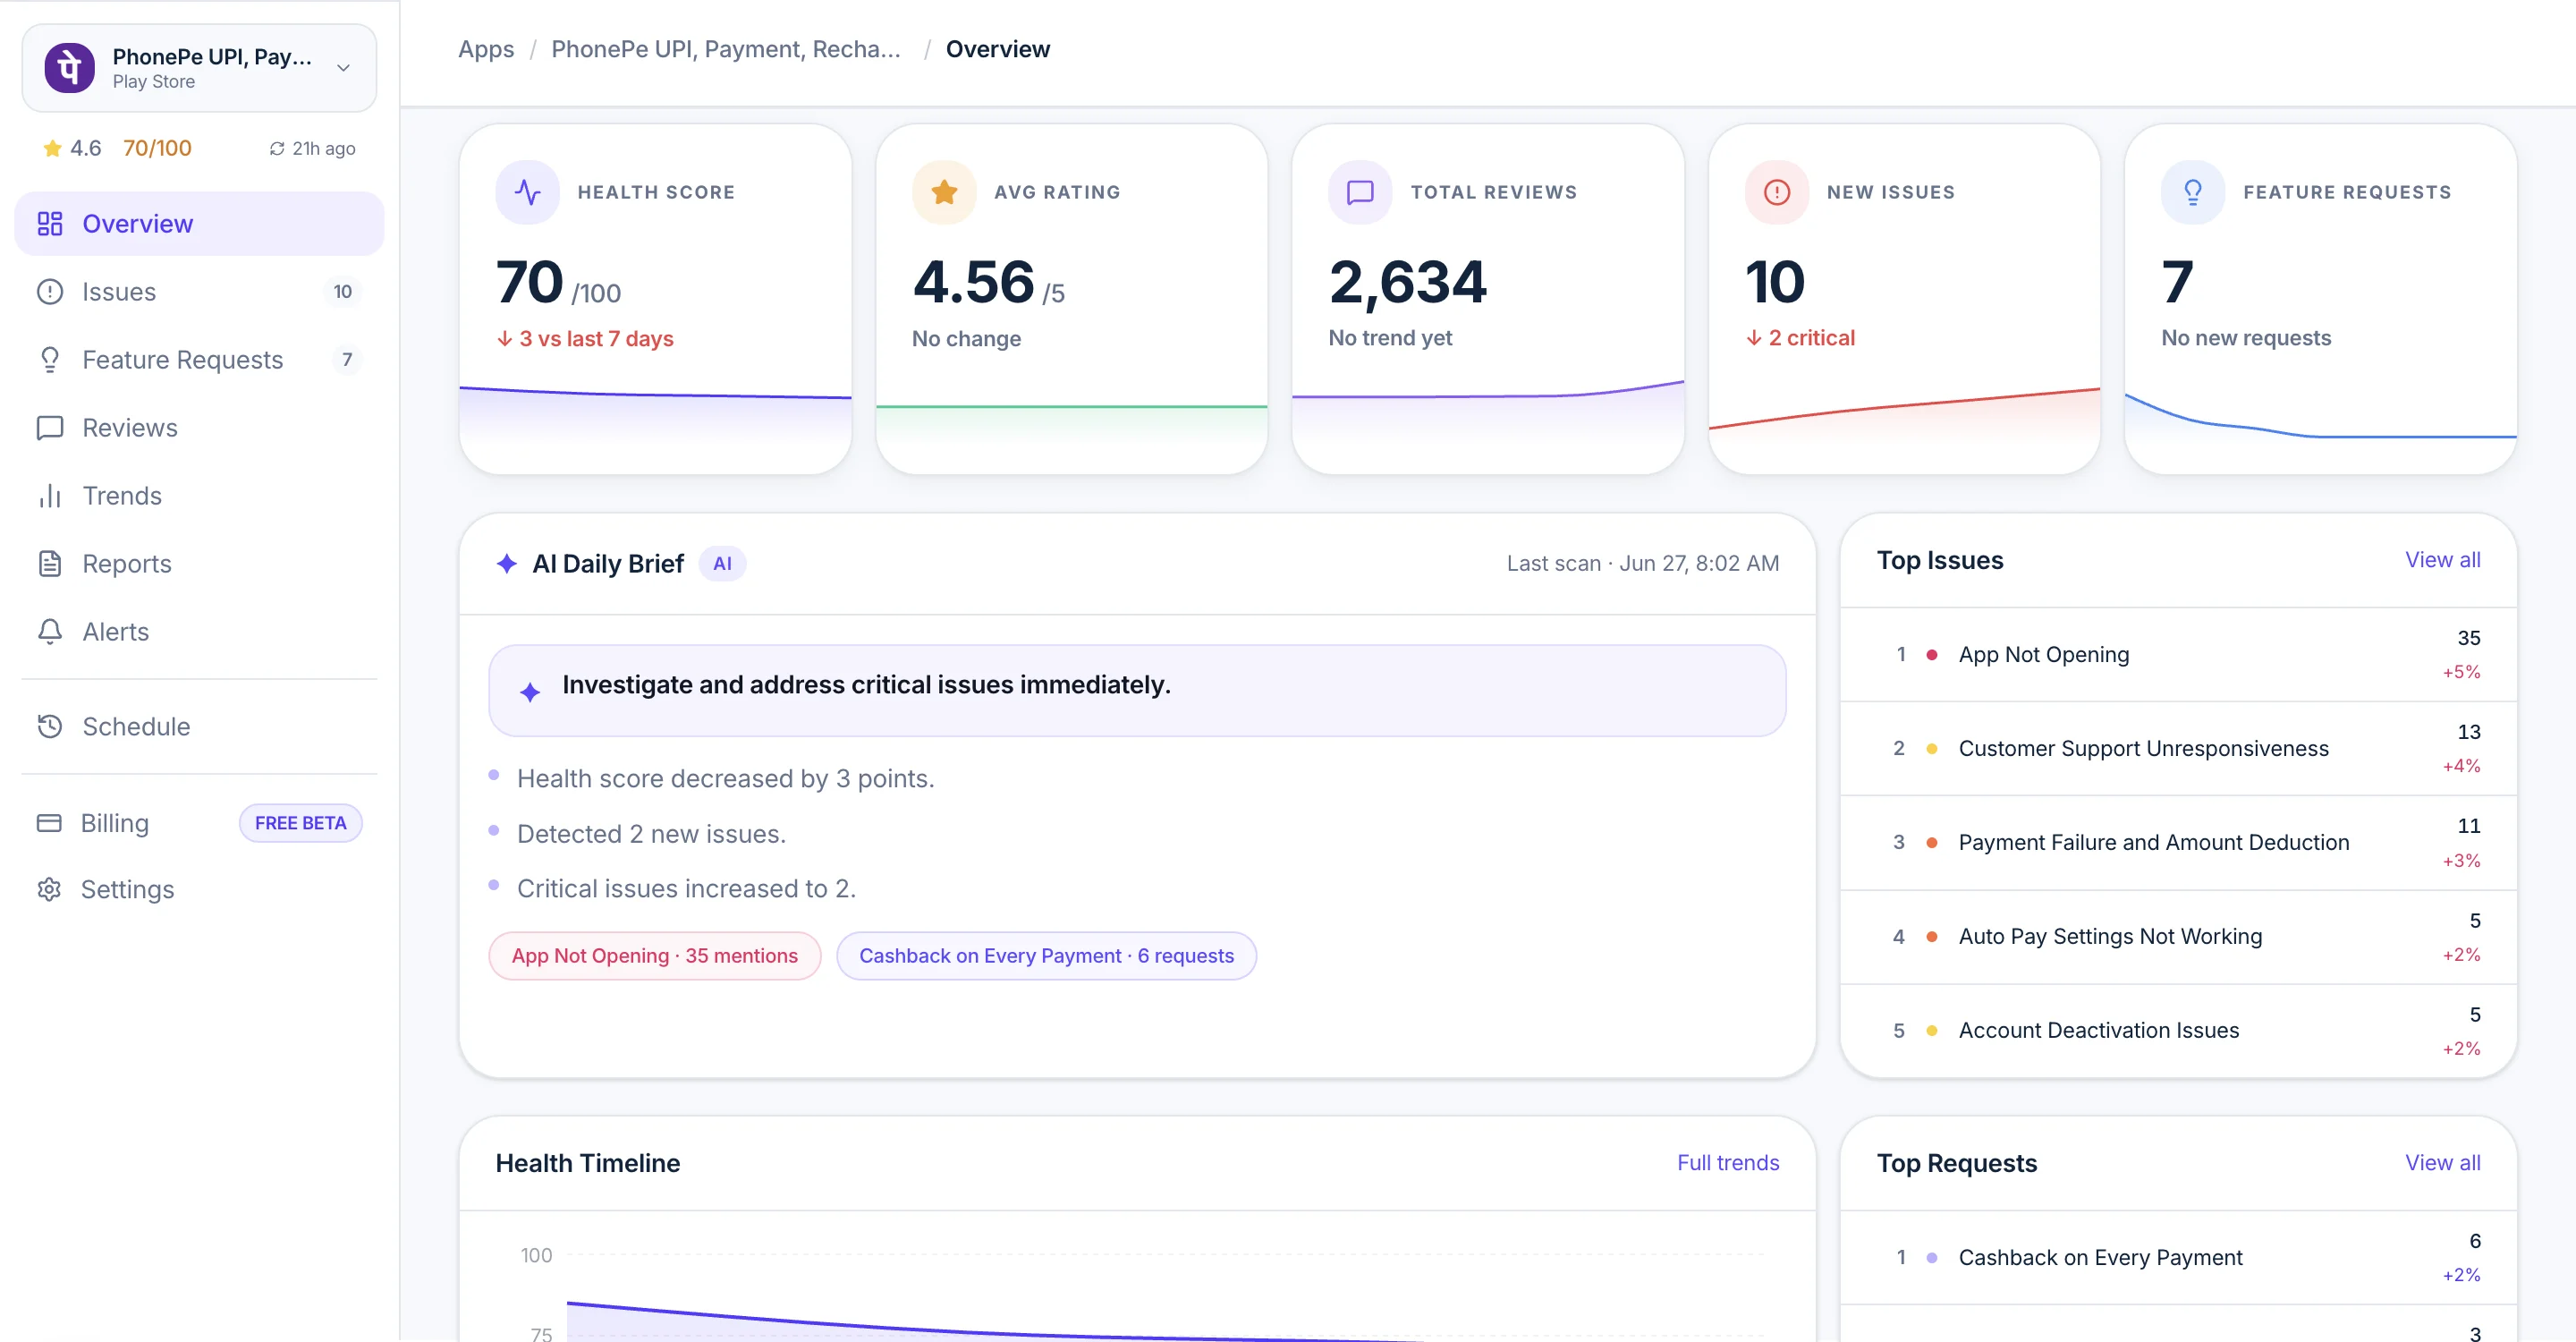
Task: Click 'Health score decreased by 3 points' bullet
Action: (726, 778)
